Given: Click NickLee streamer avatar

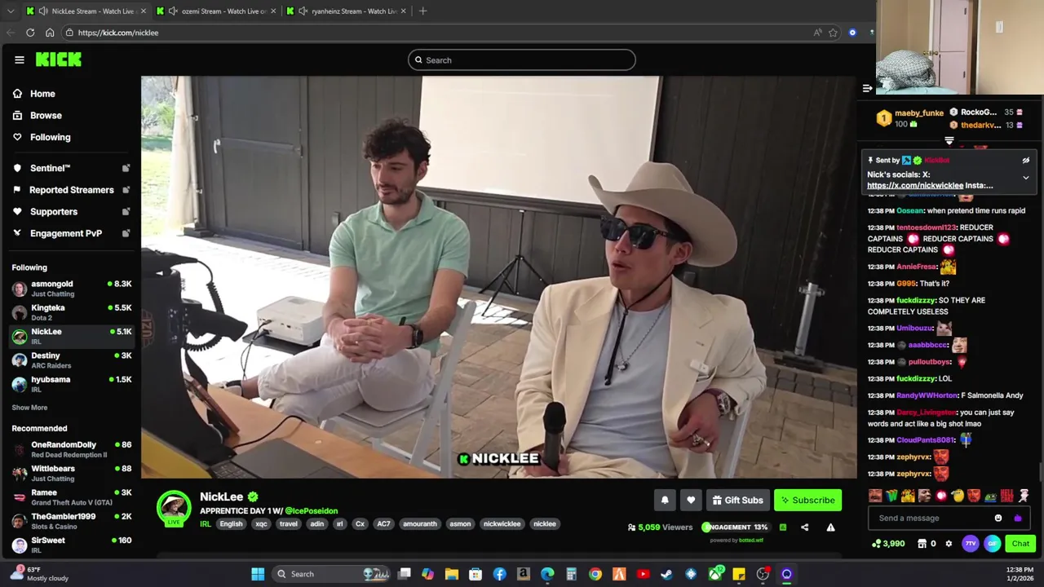Looking at the screenshot, I should click(174, 508).
